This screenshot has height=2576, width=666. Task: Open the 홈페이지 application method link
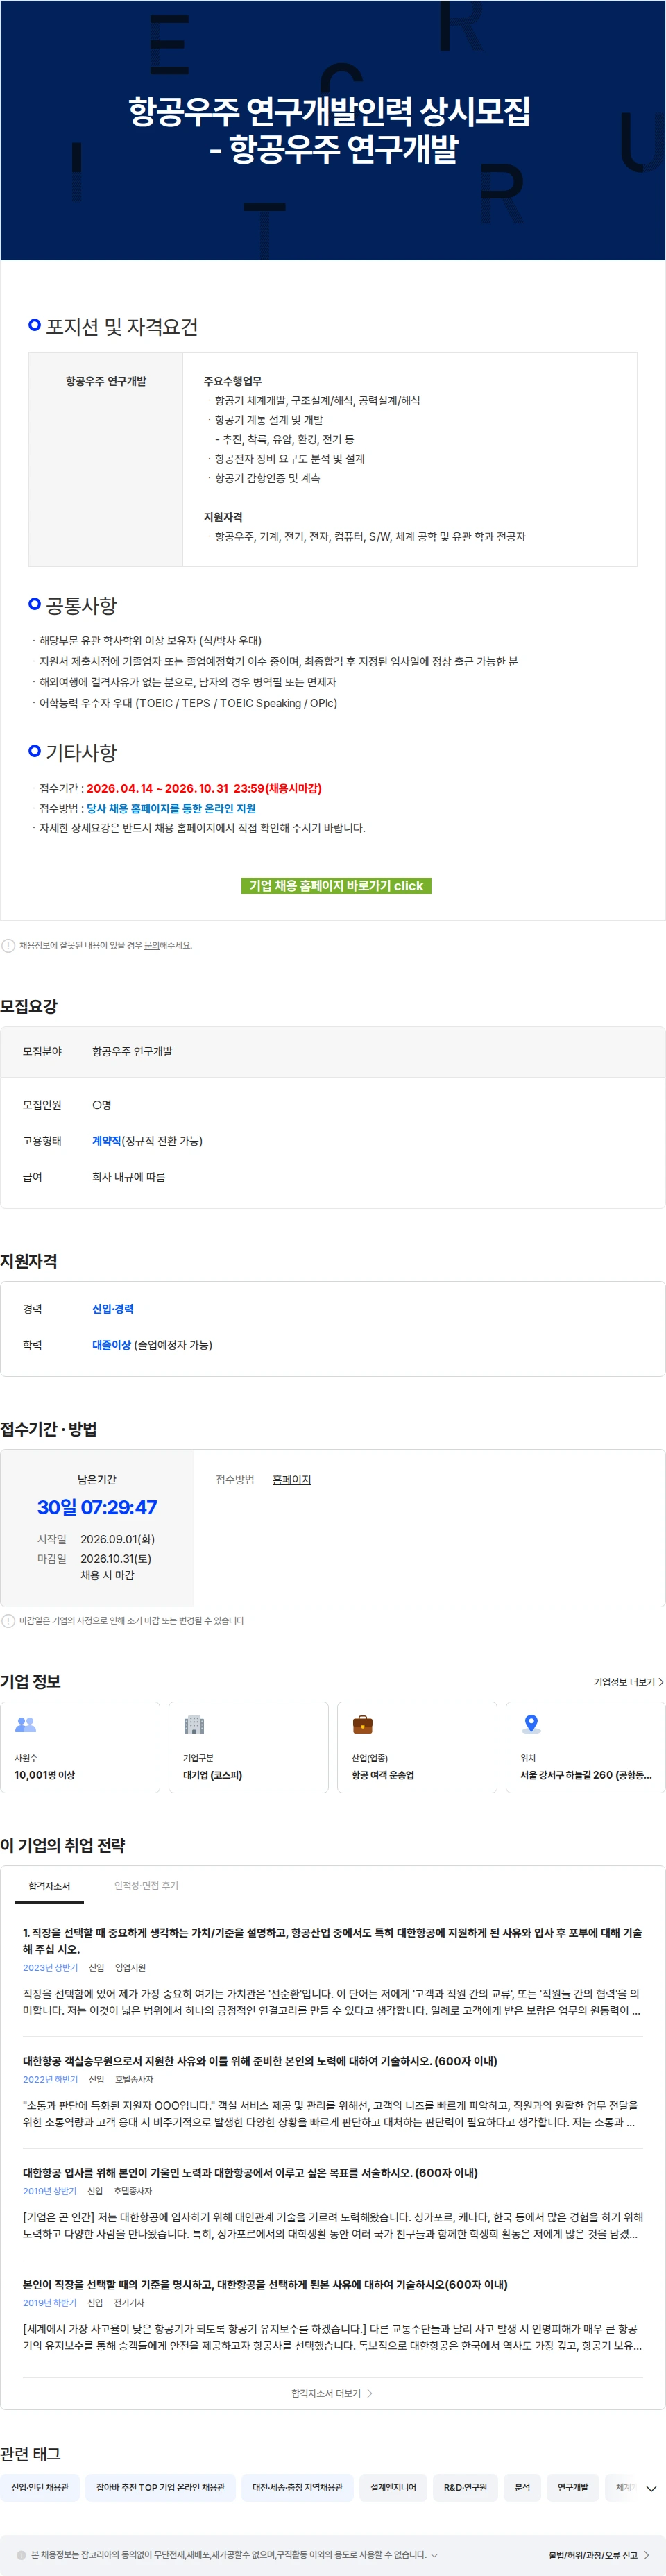click(291, 1479)
